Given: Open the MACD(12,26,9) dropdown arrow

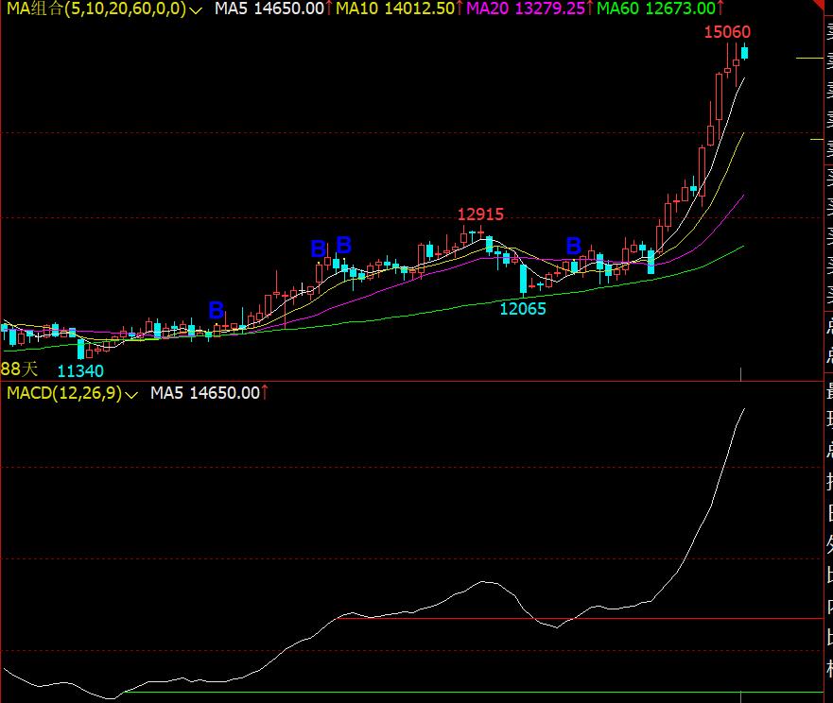Looking at the screenshot, I should pyautogui.click(x=131, y=394).
